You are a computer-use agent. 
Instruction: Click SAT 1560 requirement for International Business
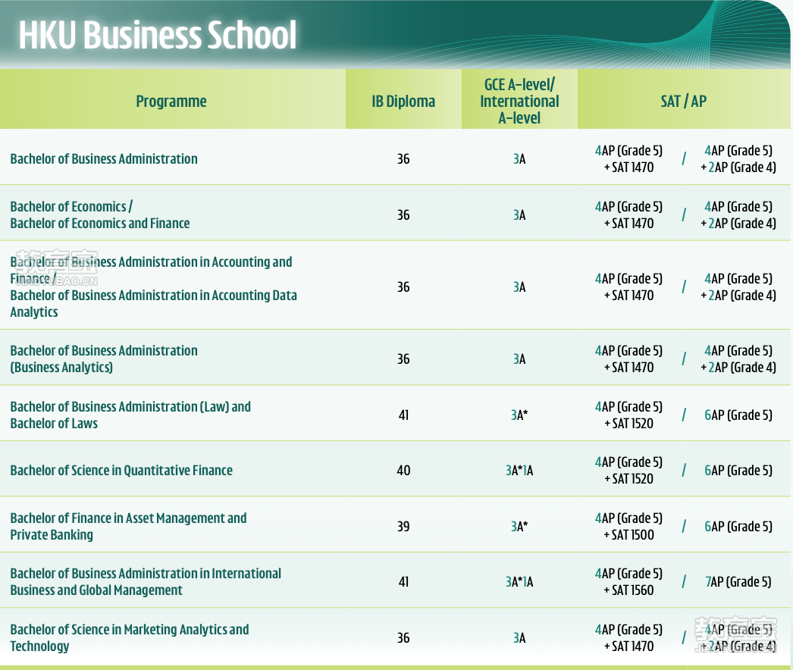point(628,582)
